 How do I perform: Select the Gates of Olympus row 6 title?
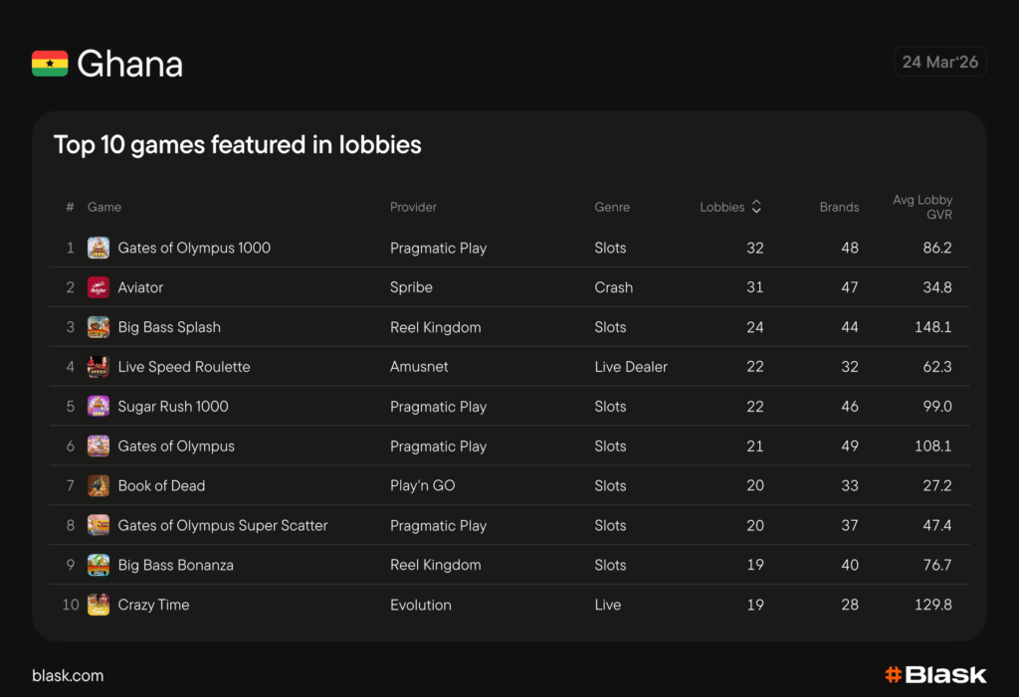(x=176, y=446)
